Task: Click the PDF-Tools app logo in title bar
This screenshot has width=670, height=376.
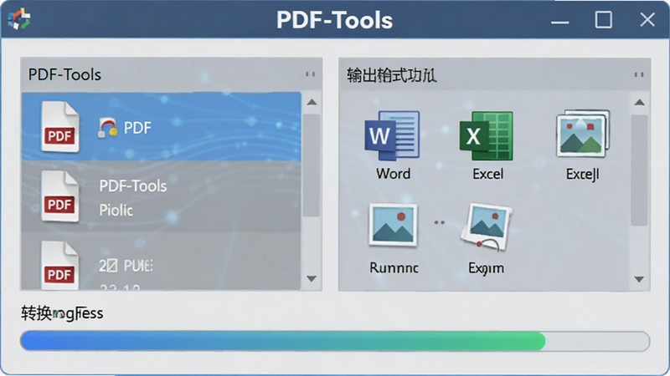Action: coord(19,19)
